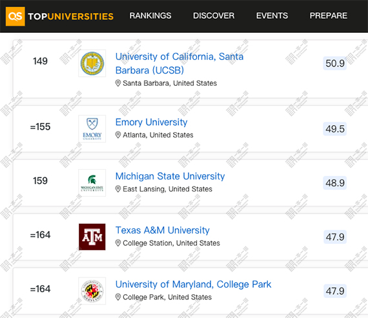Screen dimensions: 368x318
Task: Open the Emory University link
Action: 151,122
